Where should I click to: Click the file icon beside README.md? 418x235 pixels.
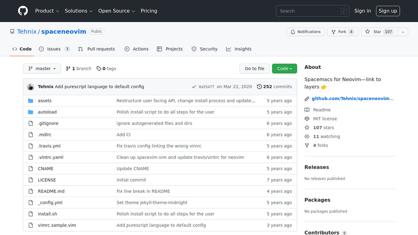31,191
